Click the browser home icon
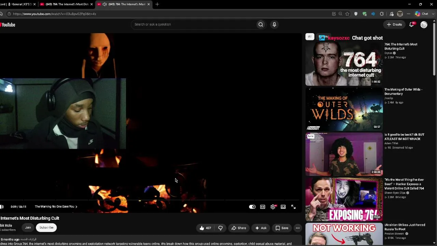Viewport: 437px width, 246px height. (1, 14)
